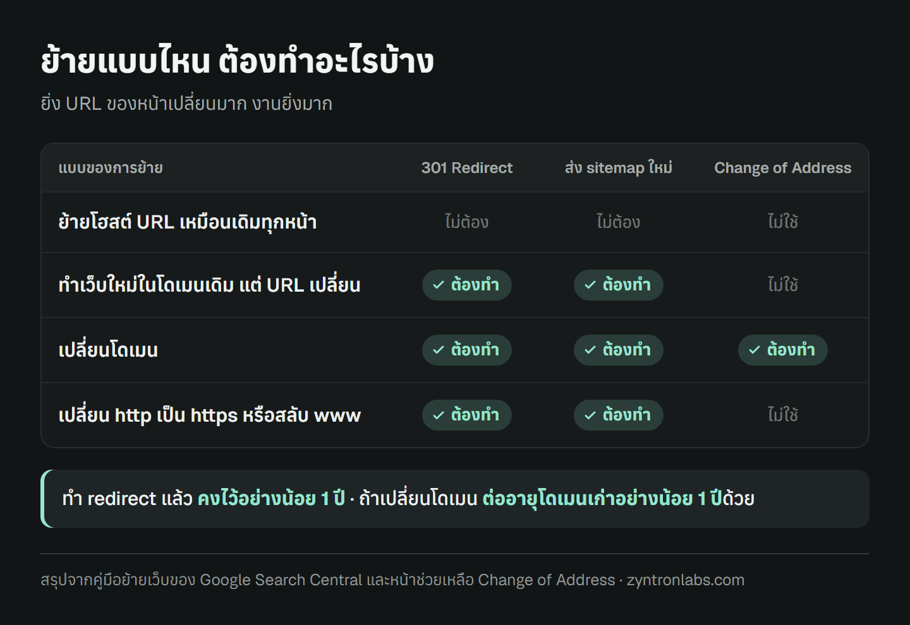
Task: Select sitemap ต้องทำ badge in ทำเว็บใหม่ในโดเมนเดิม row
Action: click(619, 285)
